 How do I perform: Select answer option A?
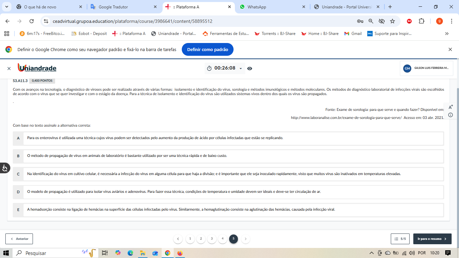pos(18,138)
